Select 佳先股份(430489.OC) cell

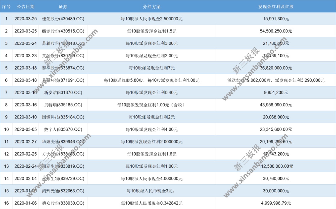[63, 19]
